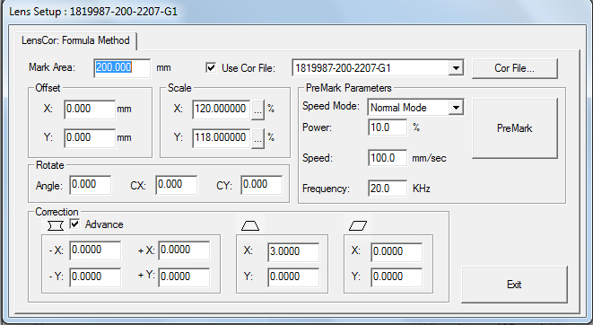593x325 pixels.
Task: Toggle the Advance correction checkbox
Action: [74, 224]
